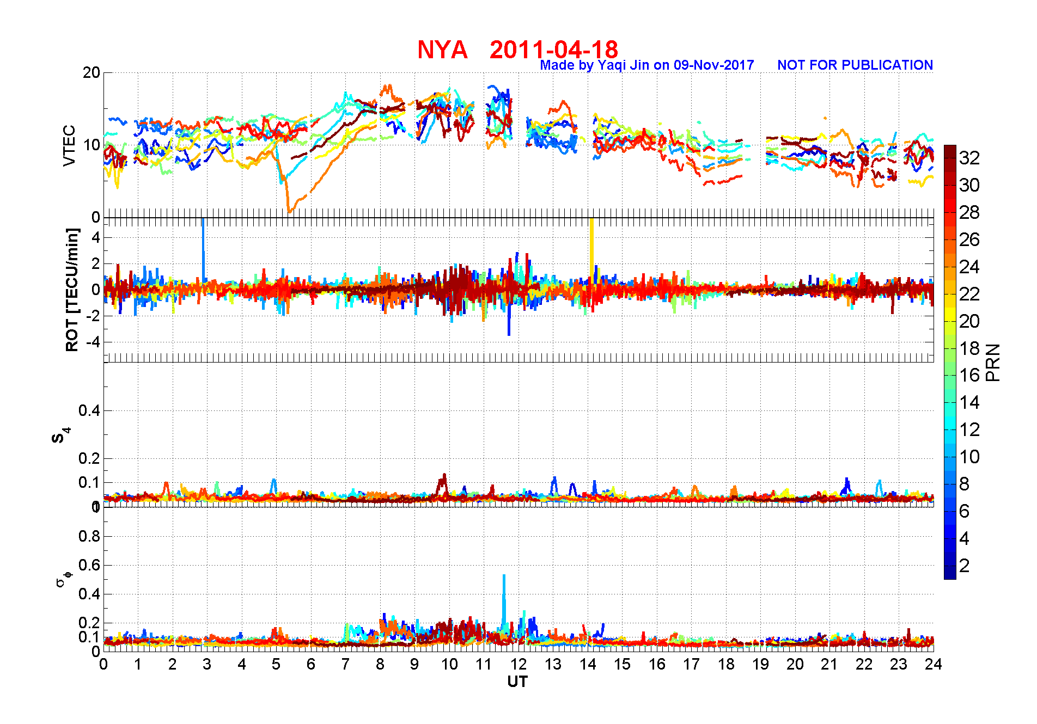Select the "4" tick on the ROT axis

(96, 237)
